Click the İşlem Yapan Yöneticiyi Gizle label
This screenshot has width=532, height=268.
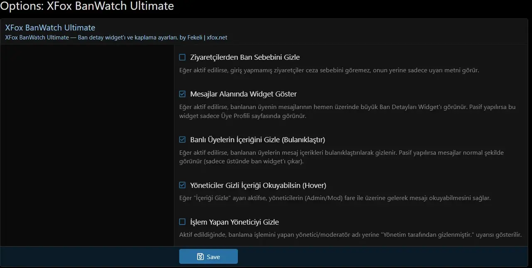point(234,222)
